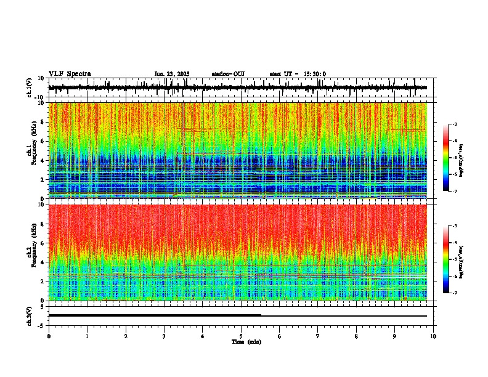Click time axis tick label "2"
Viewport: 488px width, 377px height.
pyautogui.click(x=126, y=336)
